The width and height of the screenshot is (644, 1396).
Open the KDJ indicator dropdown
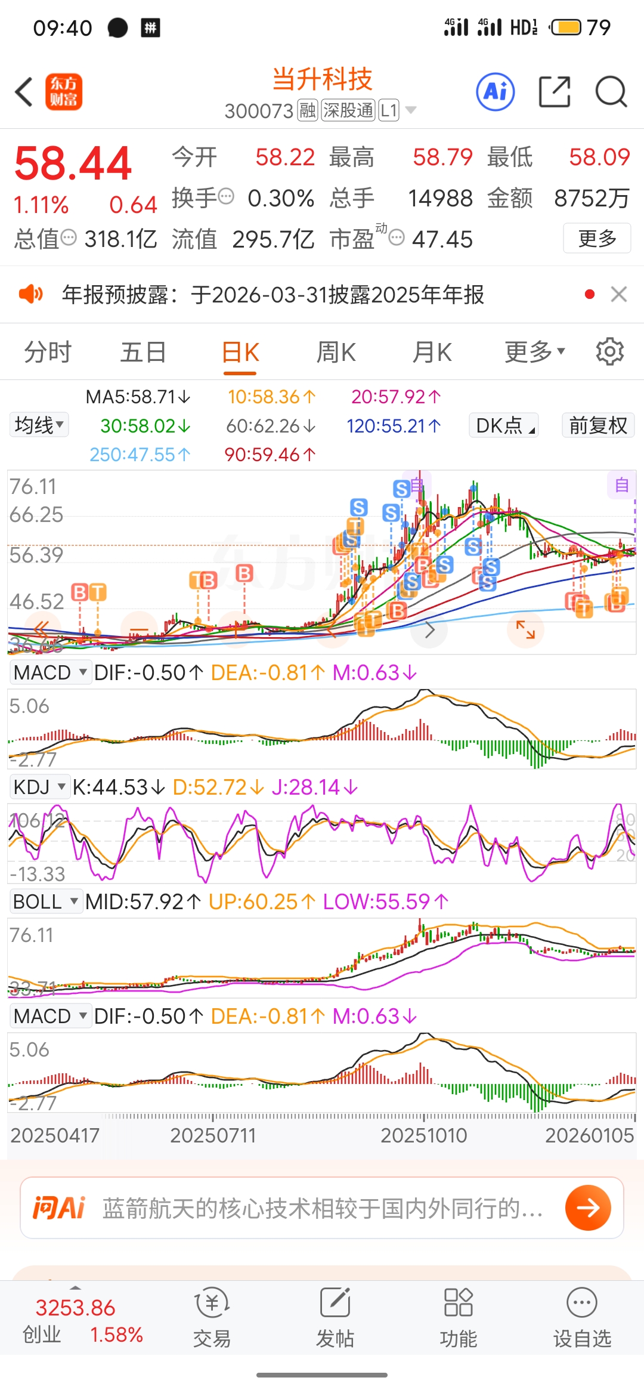pos(39,787)
